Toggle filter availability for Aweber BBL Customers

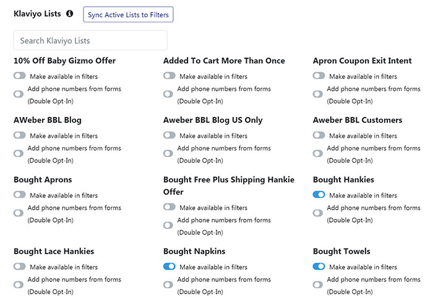[319, 135]
